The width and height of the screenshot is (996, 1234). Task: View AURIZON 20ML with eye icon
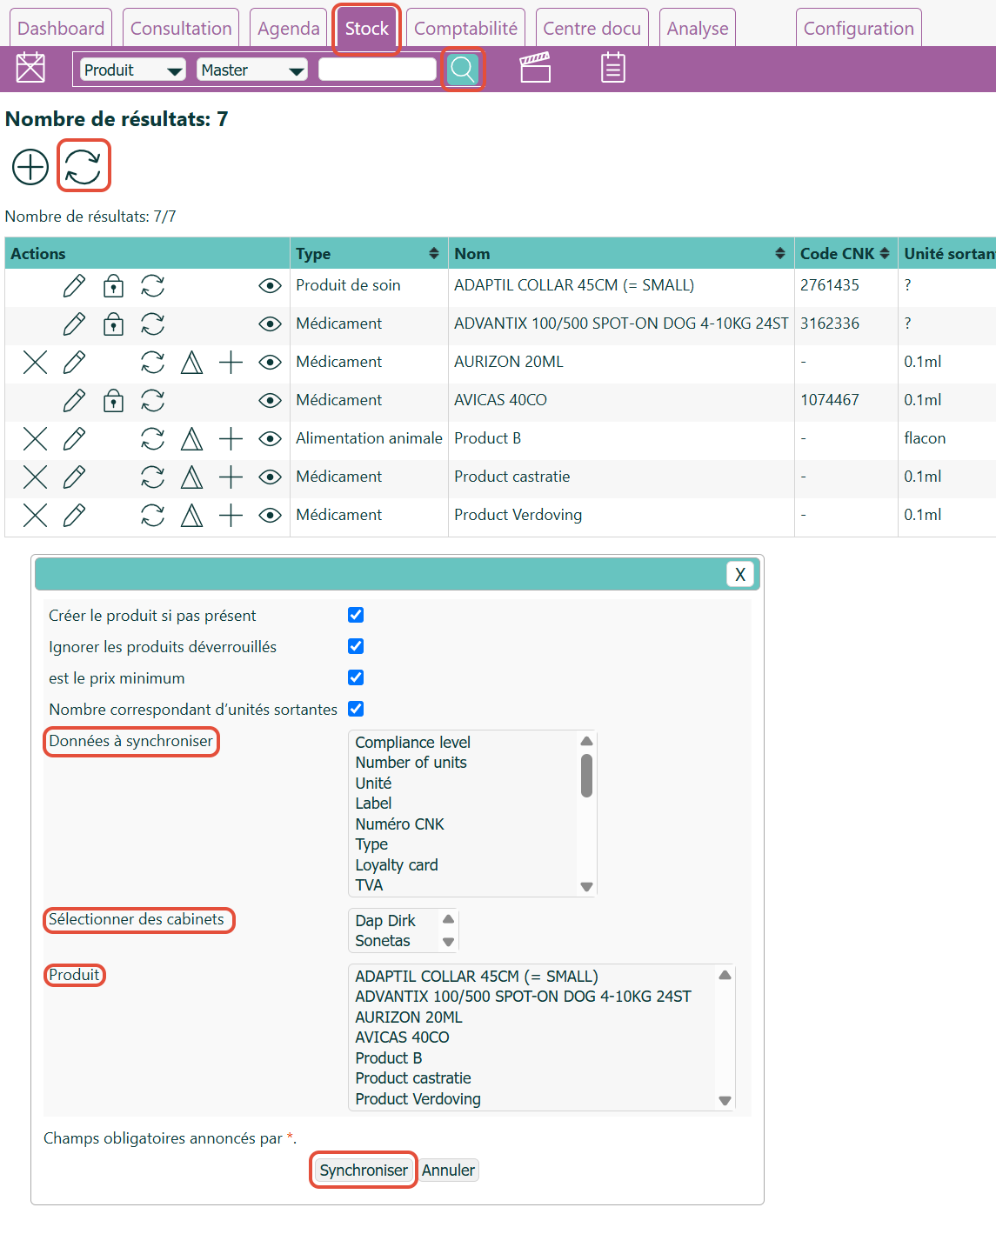tap(271, 363)
